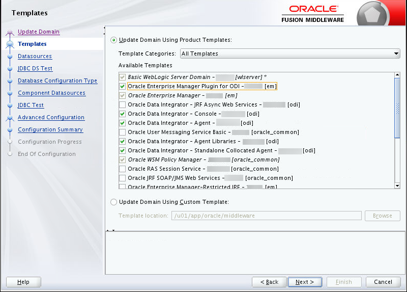Click the navigation pane splitter arrows
The width and height of the screenshot is (407, 292).
[104, 31]
